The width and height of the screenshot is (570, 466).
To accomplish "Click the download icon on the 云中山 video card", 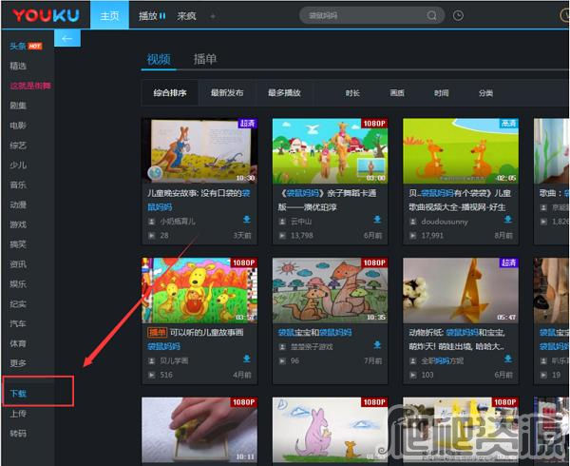I will coord(377,219).
